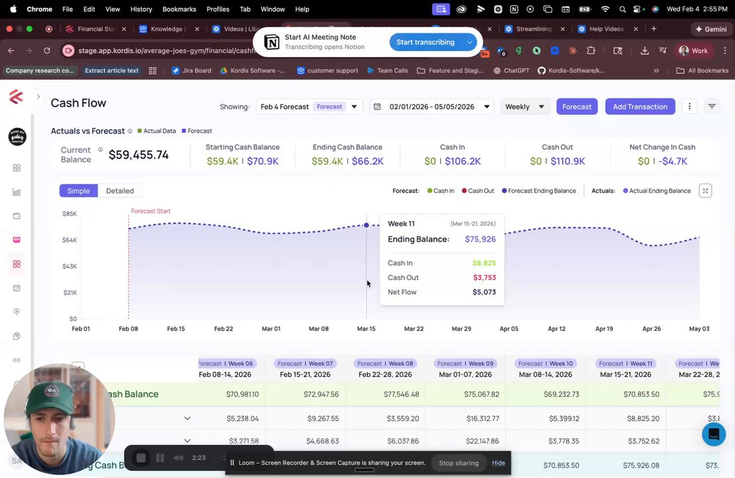Open the Weekly interval dropdown
This screenshot has width=735, height=478.
tap(525, 107)
